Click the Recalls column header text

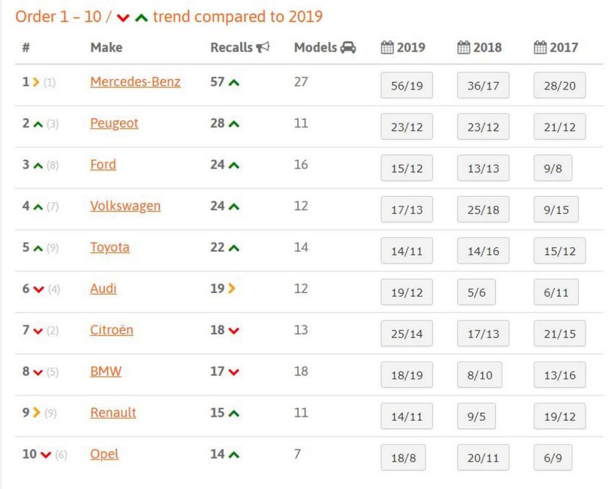tap(231, 48)
